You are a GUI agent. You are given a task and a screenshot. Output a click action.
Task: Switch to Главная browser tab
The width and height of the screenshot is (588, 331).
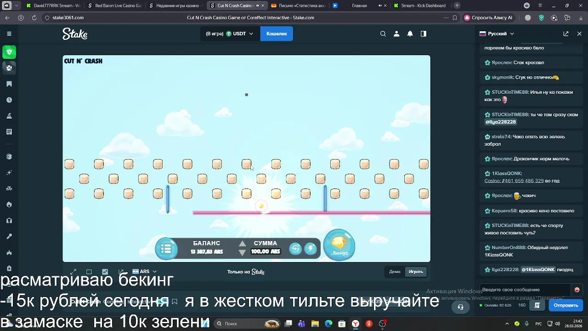coord(359,6)
